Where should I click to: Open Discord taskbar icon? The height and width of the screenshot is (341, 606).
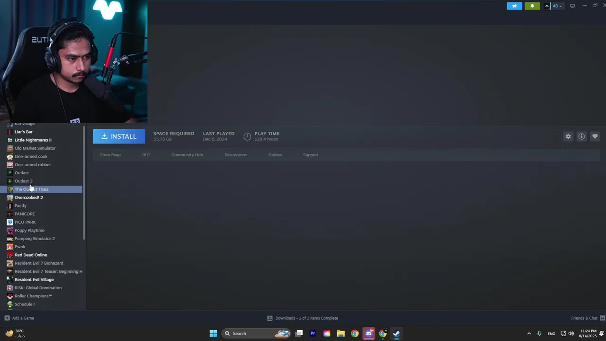369,333
